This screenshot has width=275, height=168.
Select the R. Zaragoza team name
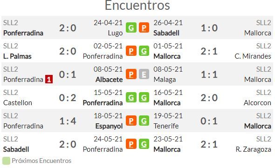pyautogui.click(x=253, y=149)
